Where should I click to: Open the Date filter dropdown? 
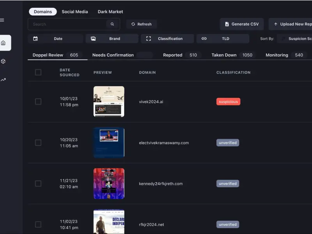tap(55, 39)
